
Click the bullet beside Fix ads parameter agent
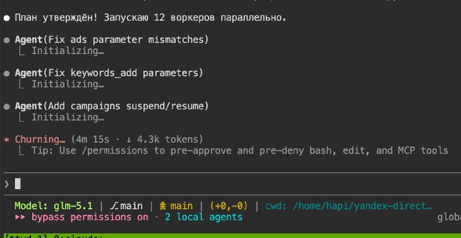click(x=7, y=40)
